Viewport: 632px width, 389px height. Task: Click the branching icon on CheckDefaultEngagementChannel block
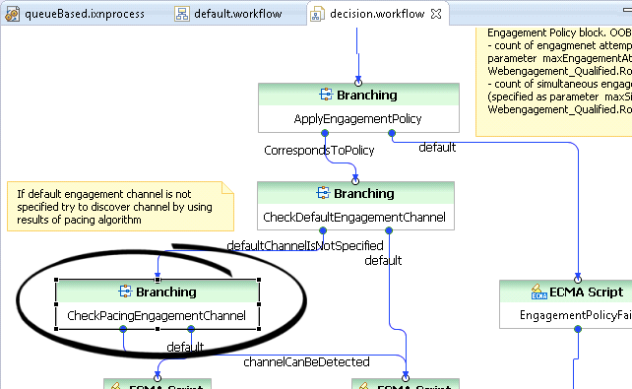323,193
